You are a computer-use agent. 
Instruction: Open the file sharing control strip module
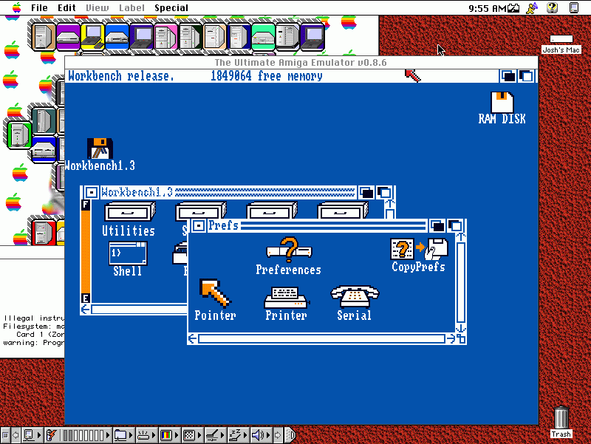[x=123, y=435]
